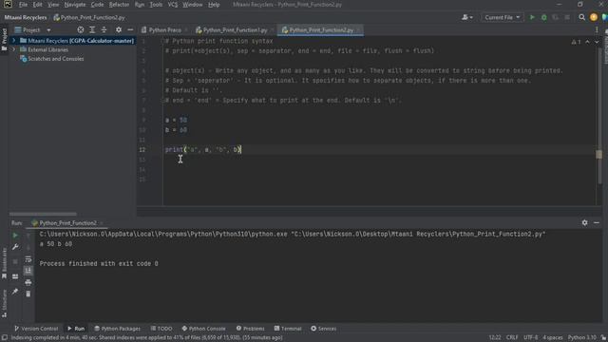Open Problems tool window
Screen dimensions: 608x342
251,329
